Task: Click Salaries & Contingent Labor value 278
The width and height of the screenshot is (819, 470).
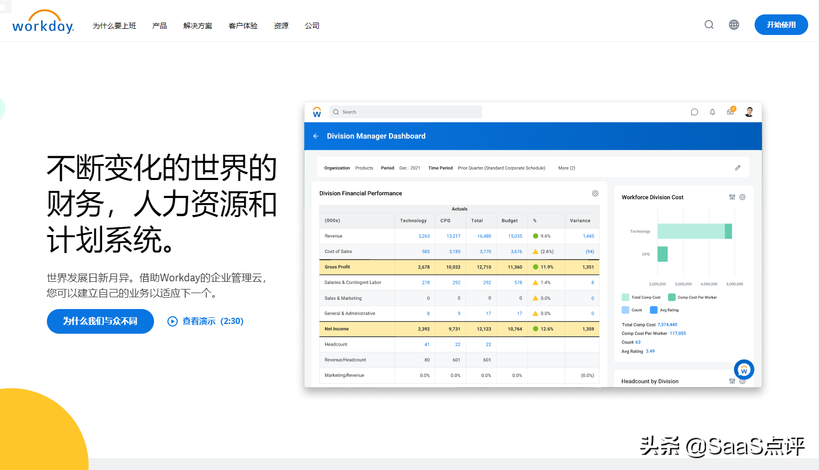Action: click(x=426, y=282)
